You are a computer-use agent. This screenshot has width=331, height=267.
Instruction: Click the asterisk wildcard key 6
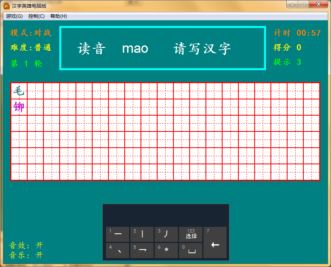coord(166,250)
